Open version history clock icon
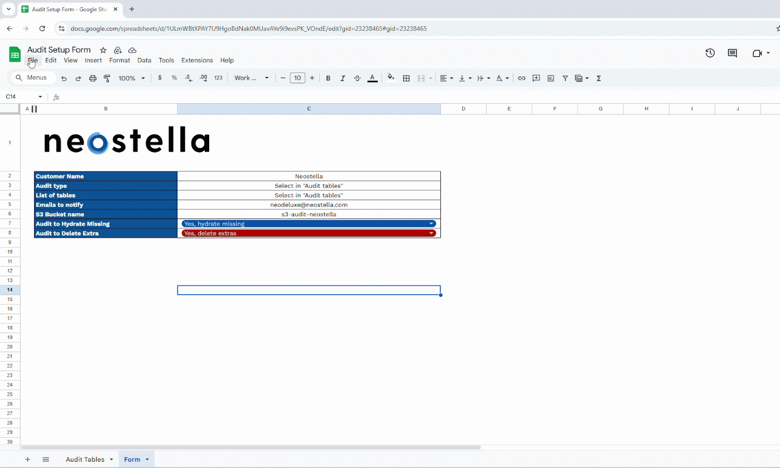The image size is (780, 468). pyautogui.click(x=710, y=53)
